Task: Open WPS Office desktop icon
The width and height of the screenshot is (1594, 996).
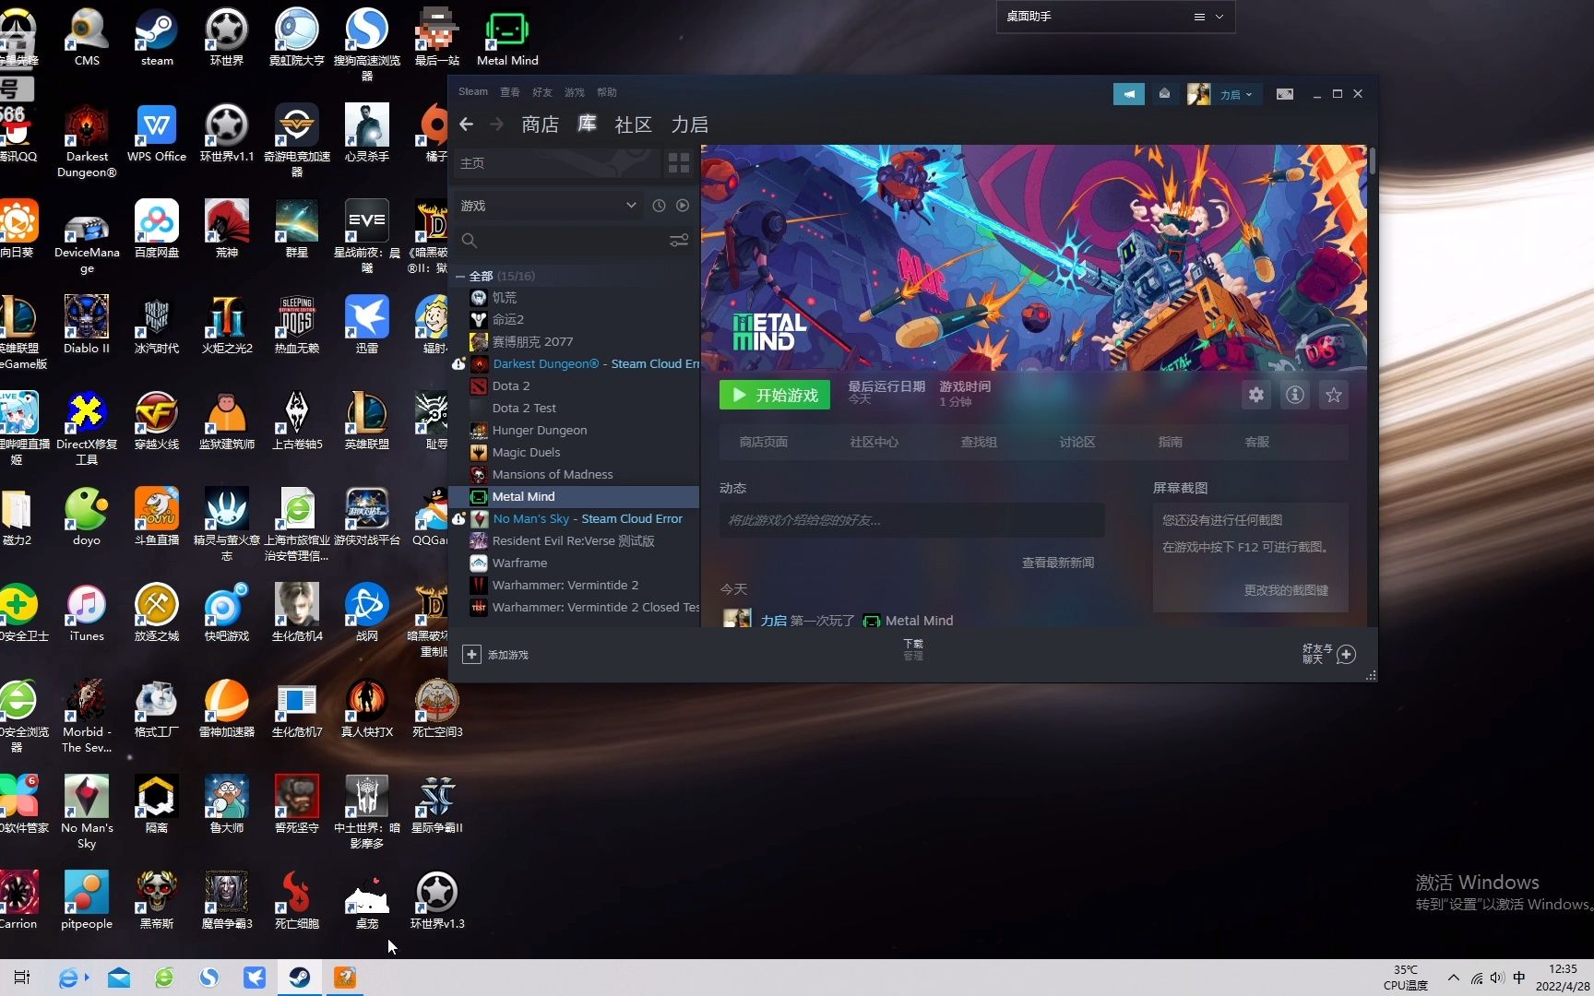Action: click(157, 135)
